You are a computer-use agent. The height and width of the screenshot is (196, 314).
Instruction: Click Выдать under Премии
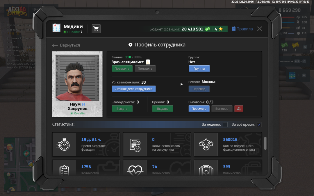point(163,109)
